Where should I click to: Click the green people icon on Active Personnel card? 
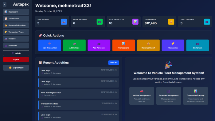(100, 22)
